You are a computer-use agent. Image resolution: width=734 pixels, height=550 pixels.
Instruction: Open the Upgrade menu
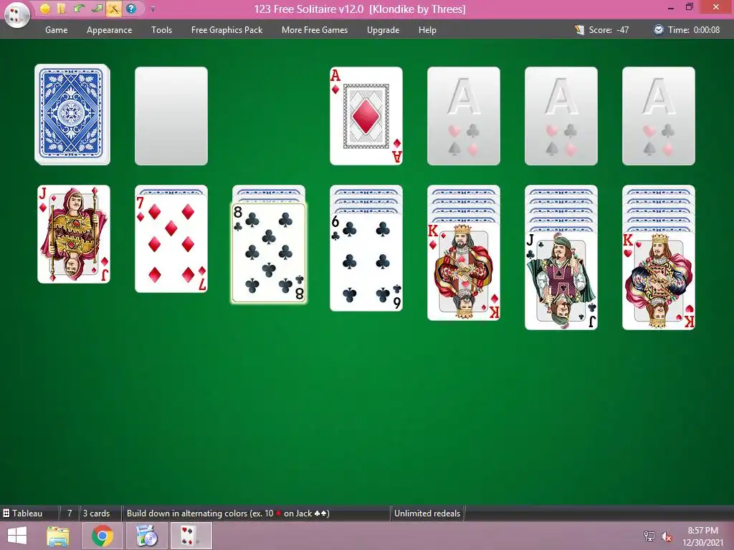pos(383,30)
